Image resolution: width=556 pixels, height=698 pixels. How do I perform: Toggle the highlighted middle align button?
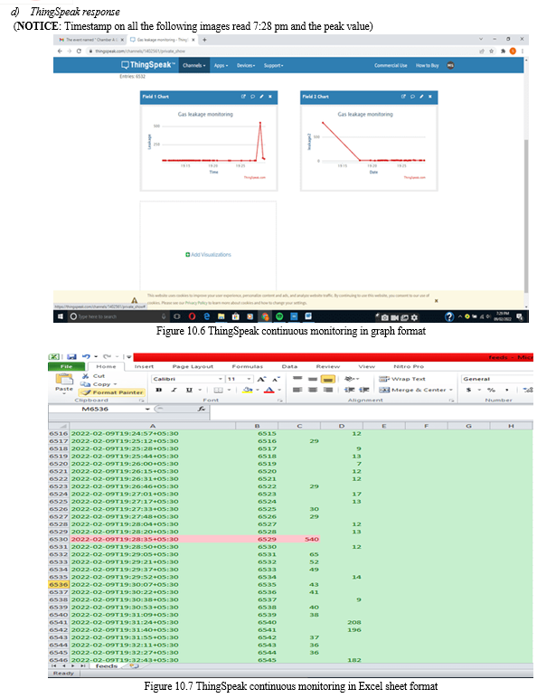[x=327, y=379]
